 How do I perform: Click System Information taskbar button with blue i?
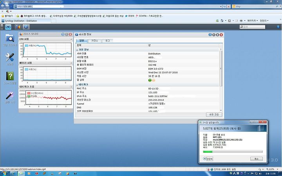click(x=26, y=27)
